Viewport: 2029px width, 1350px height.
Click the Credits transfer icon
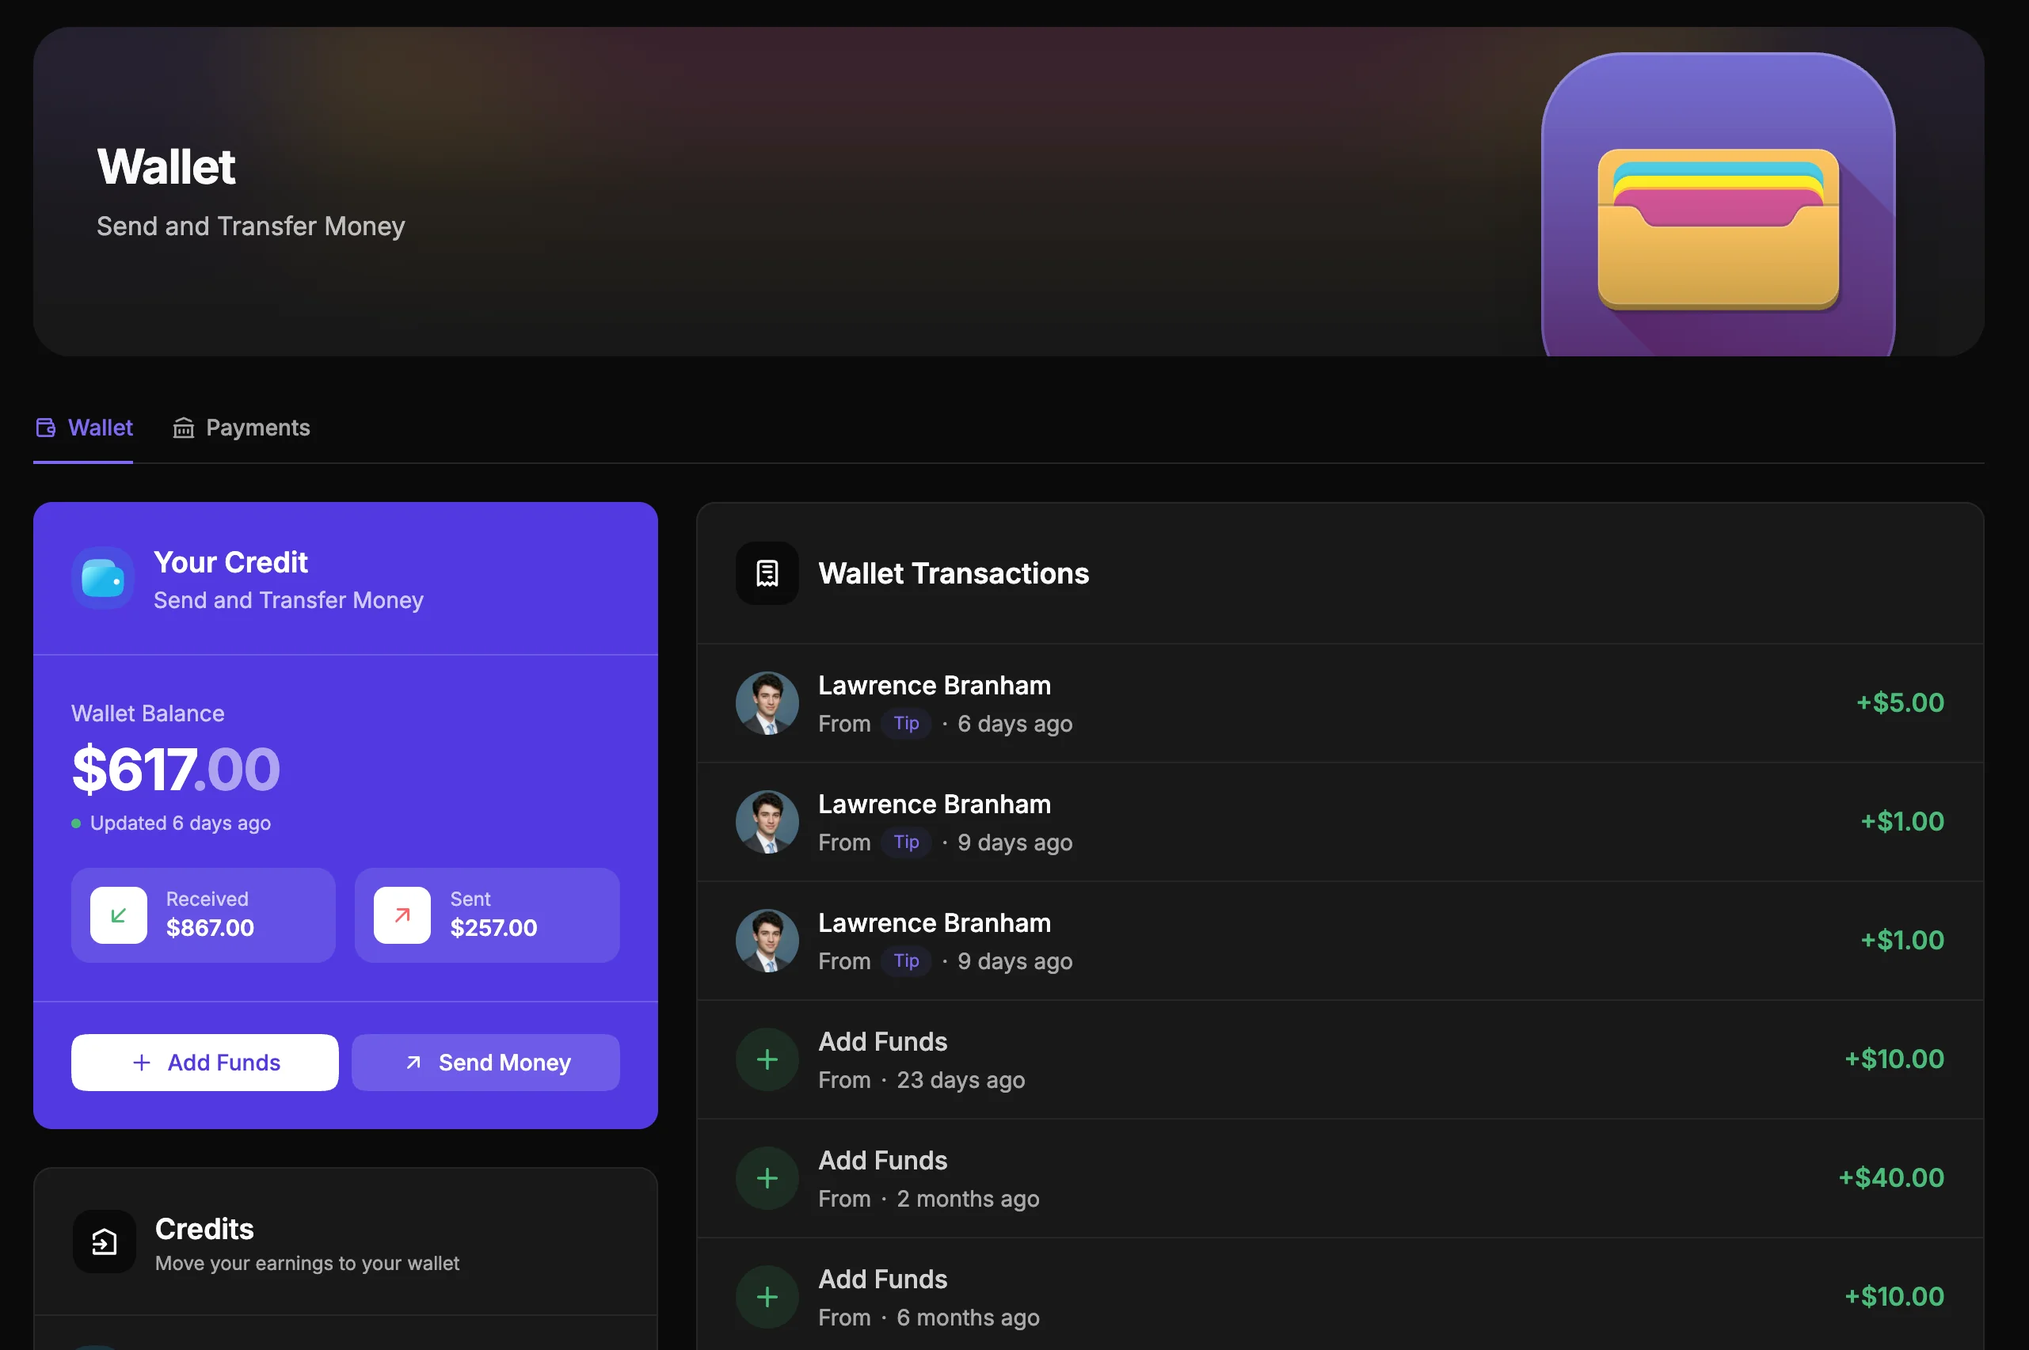tap(105, 1242)
